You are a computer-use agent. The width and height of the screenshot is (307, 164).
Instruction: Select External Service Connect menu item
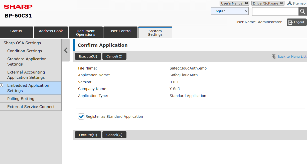[31, 107]
